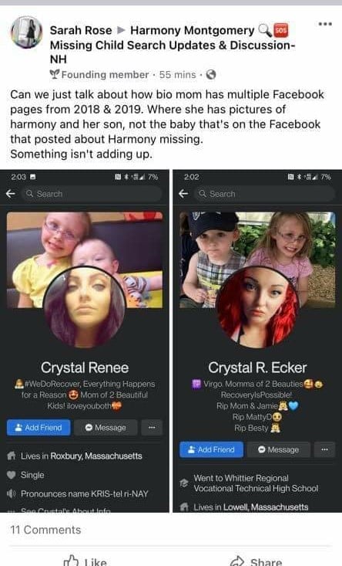Open the post options three-dot menu
Image resolution: width=342 pixels, height=566 pixels.
325,24
